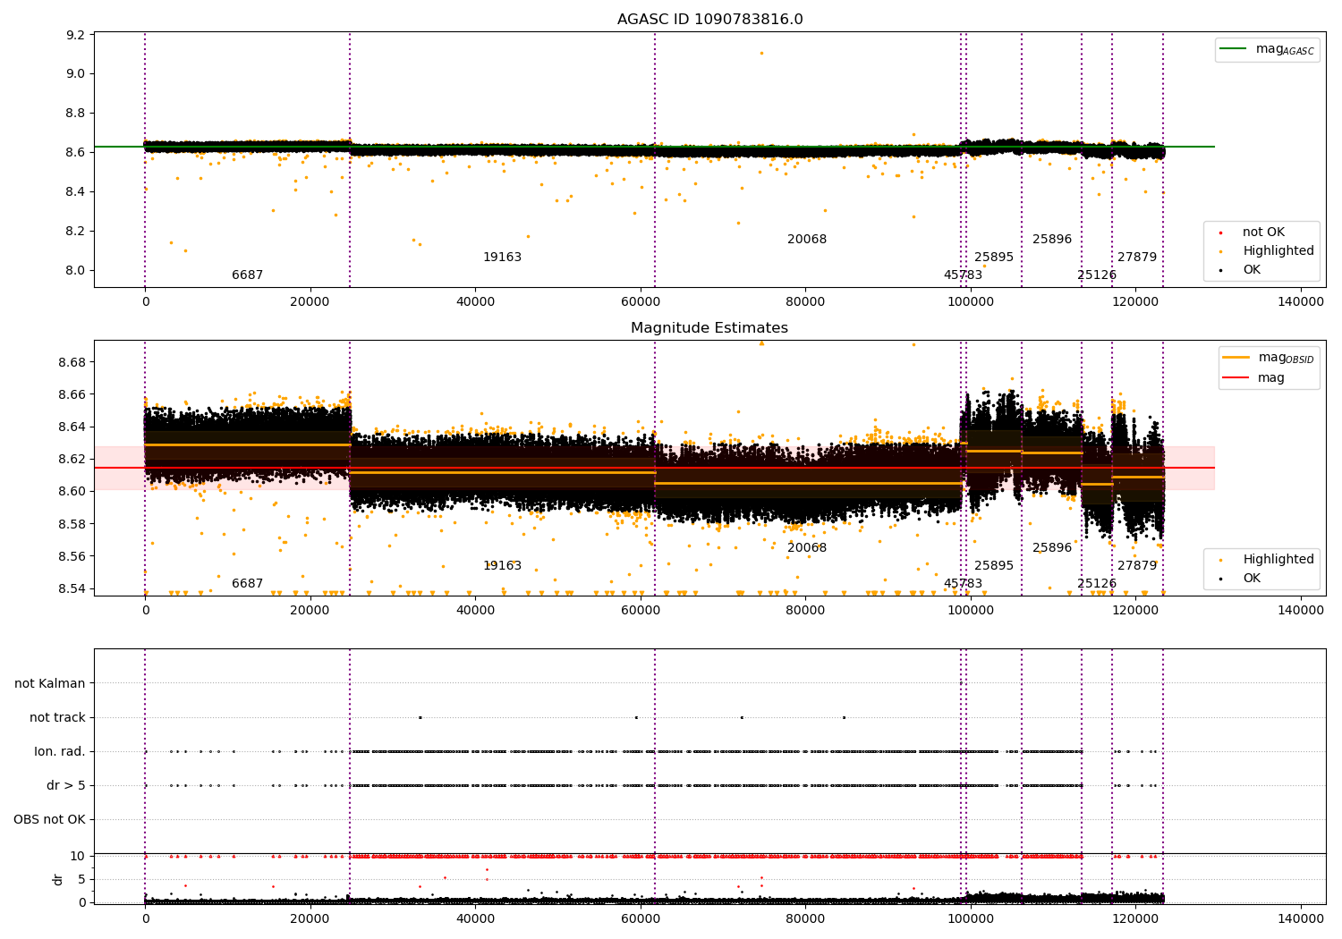The height and width of the screenshot is (939, 1342).
Task: Click the lone 'not Kalman' data point
Action: 961,683
